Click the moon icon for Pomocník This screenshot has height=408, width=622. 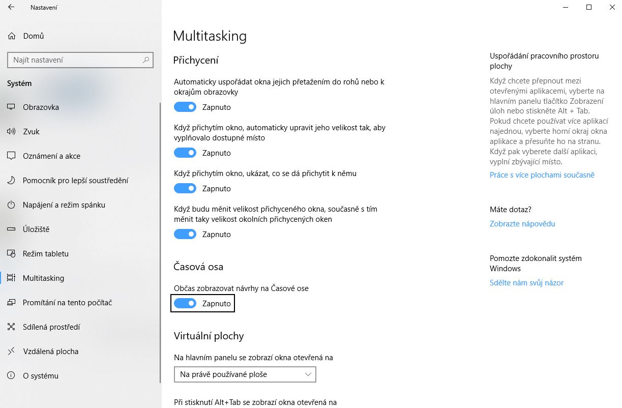pos(12,181)
